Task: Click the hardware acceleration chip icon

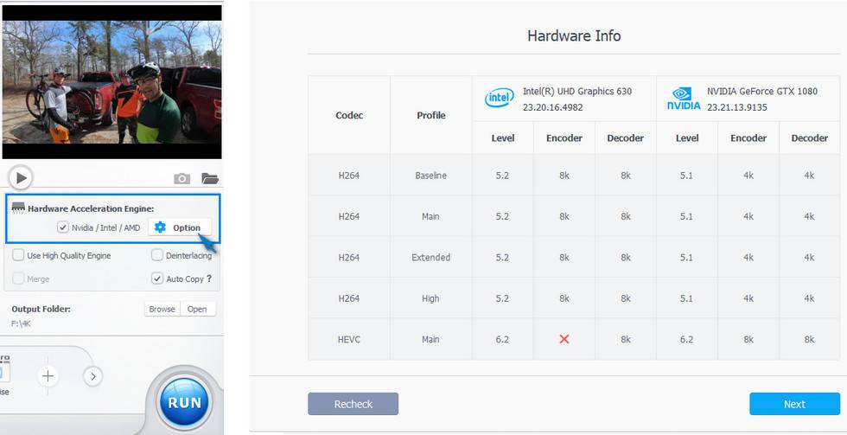Action: [18, 208]
